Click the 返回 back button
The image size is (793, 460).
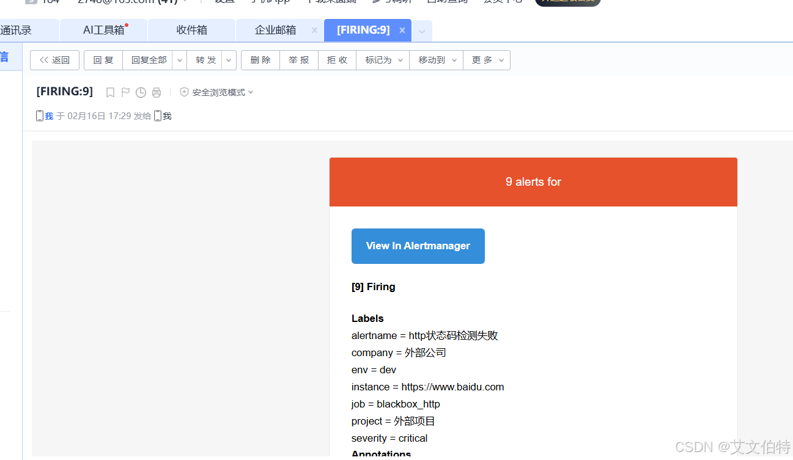54,60
